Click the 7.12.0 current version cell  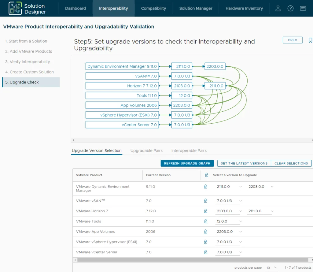pos(151,211)
